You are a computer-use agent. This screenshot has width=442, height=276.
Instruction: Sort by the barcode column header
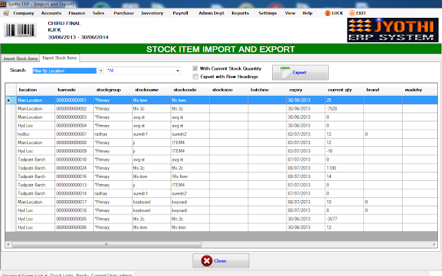[74, 90]
